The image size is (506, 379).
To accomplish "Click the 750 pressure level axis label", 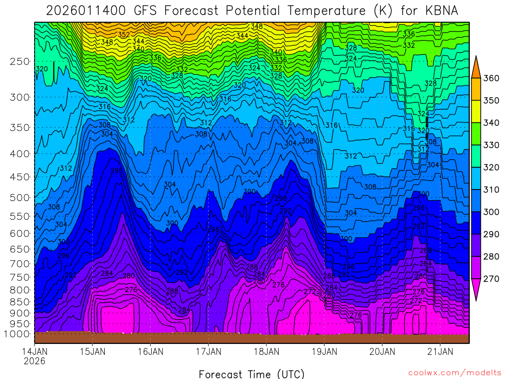I will (x=20, y=277).
